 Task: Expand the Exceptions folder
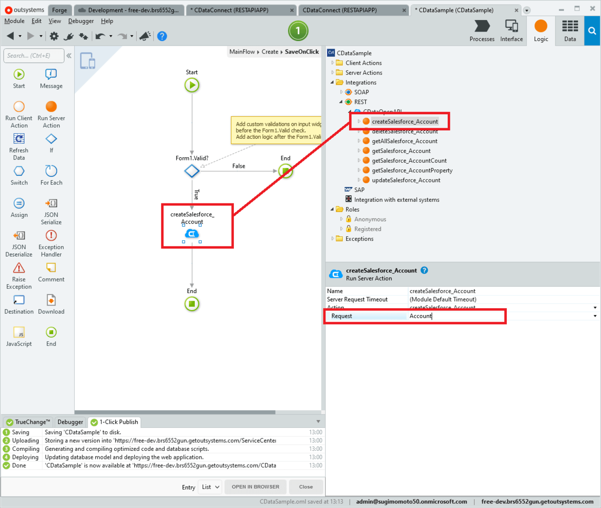click(333, 239)
